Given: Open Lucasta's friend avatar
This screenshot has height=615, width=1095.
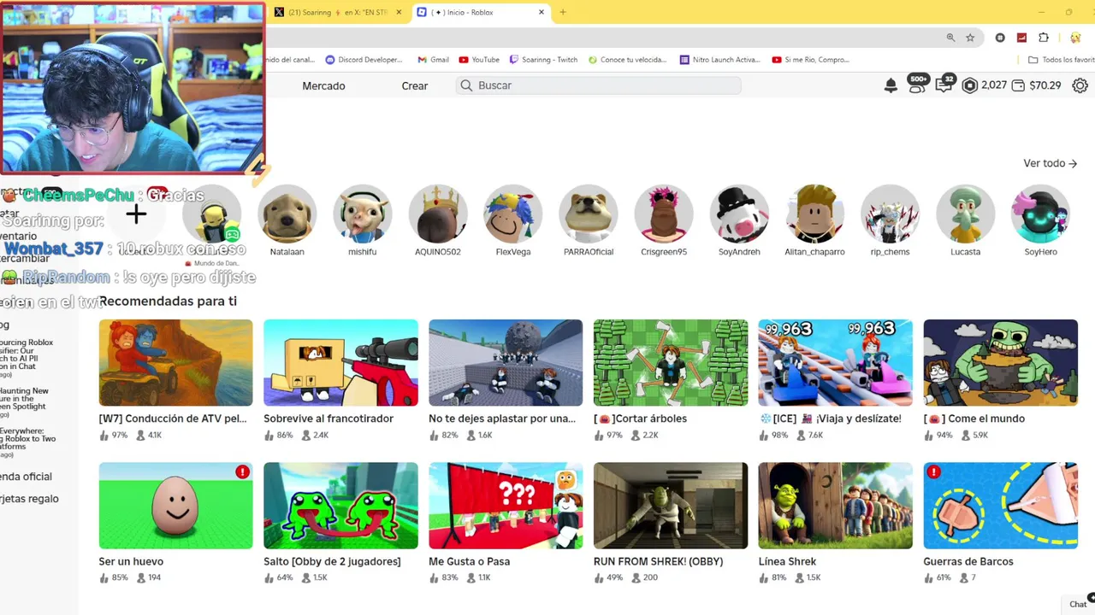Looking at the screenshot, I should pos(965,214).
